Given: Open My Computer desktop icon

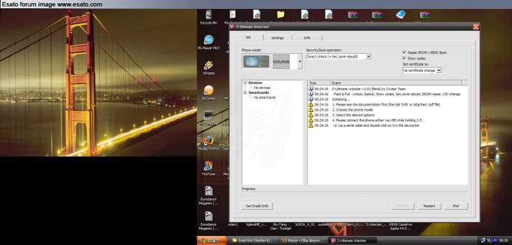Looking at the screenshot, I should (209, 118).
